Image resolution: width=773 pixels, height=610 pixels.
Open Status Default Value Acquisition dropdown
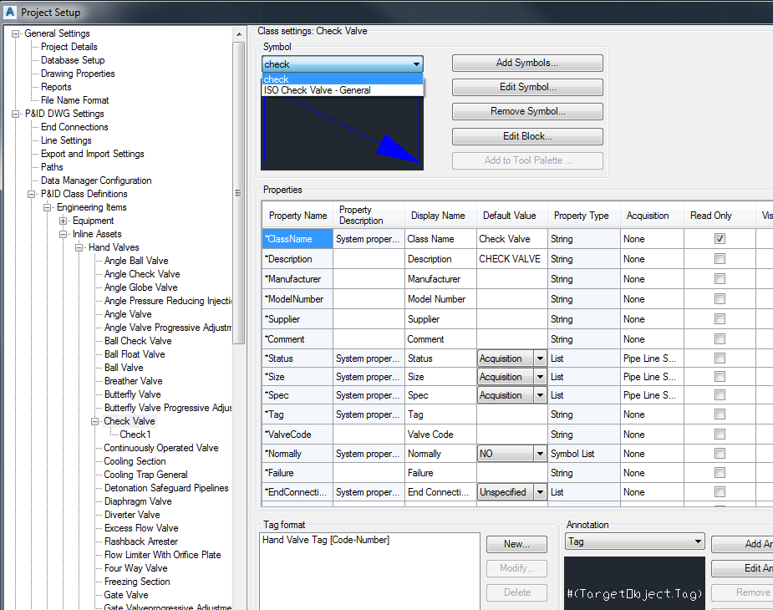(x=539, y=358)
